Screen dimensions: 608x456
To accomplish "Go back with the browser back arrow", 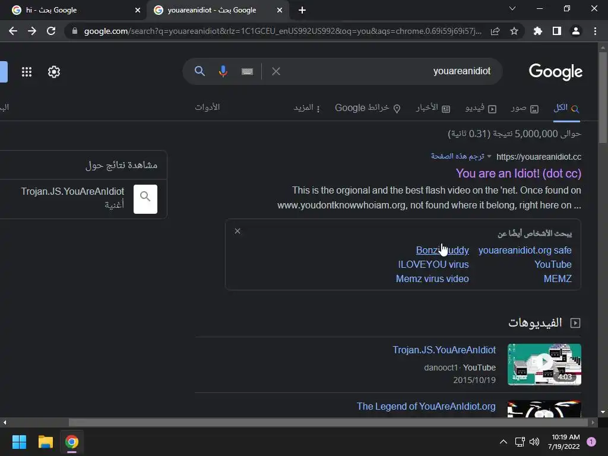I will [13, 31].
